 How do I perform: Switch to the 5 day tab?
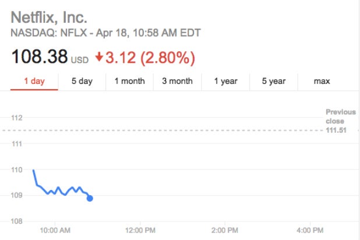point(82,81)
